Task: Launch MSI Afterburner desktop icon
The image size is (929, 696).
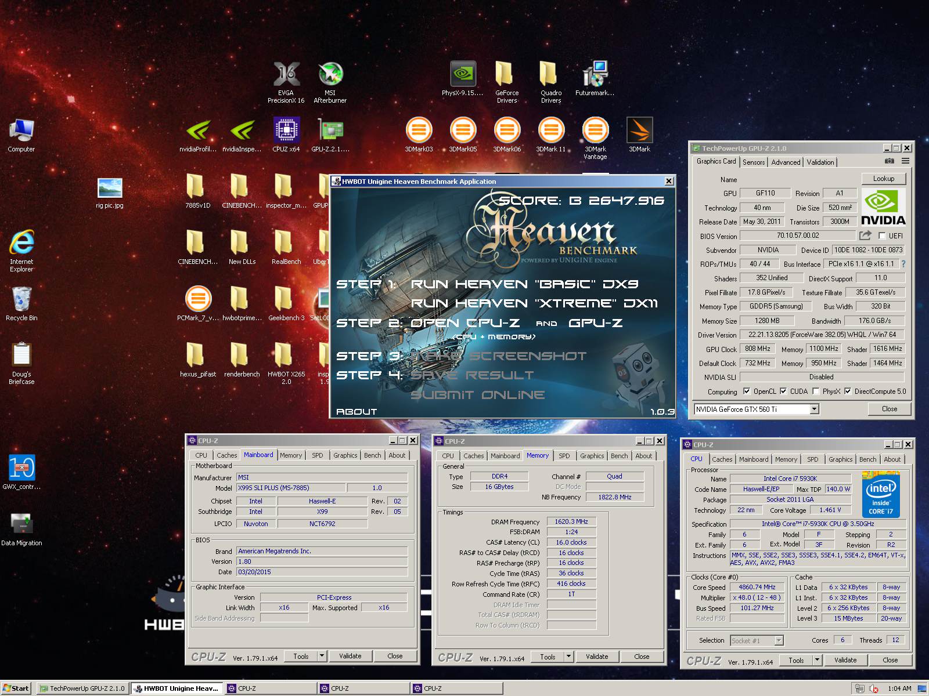Action: (330, 82)
